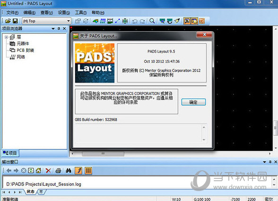The width and height of the screenshot is (278, 201).
Task: Toggle the Output Window toolbar button
Action: tap(187, 21)
